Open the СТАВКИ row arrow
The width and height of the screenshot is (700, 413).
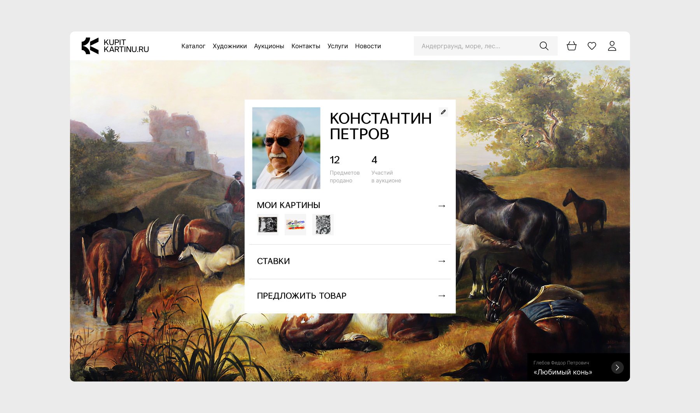[x=442, y=261]
